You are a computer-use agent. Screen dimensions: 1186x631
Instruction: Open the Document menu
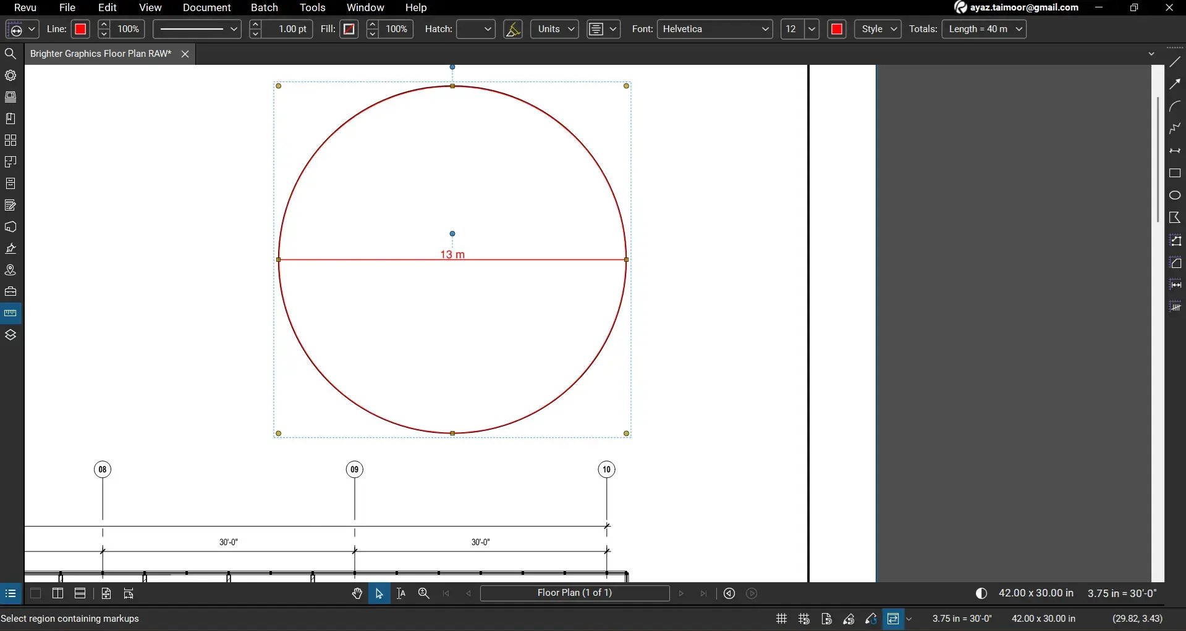point(206,8)
